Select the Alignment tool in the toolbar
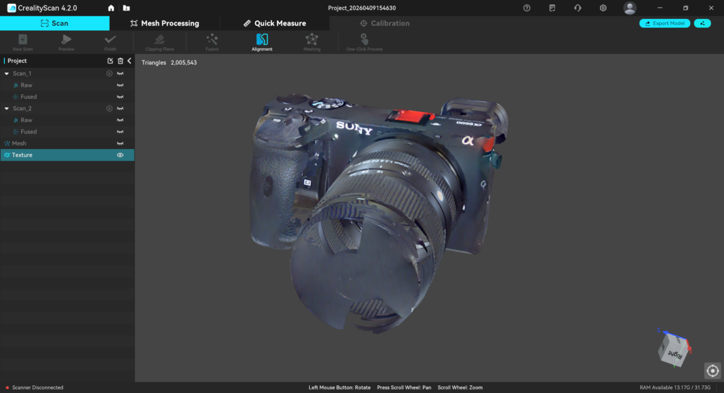Screen dimensions: 724x393 click(262, 42)
